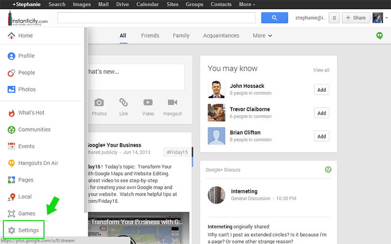Click the Home house icon in sidebar
This screenshot has height=244, width=391.
pos(11,36)
